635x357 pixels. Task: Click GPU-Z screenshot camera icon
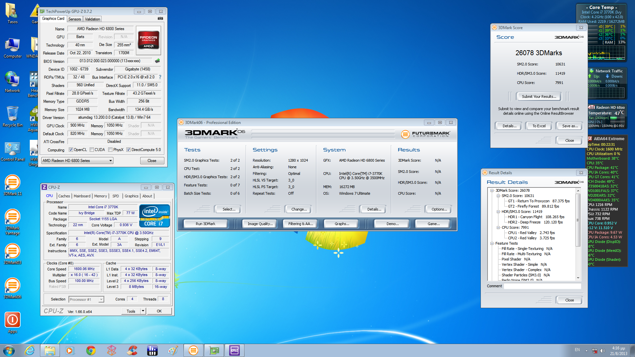160,19
